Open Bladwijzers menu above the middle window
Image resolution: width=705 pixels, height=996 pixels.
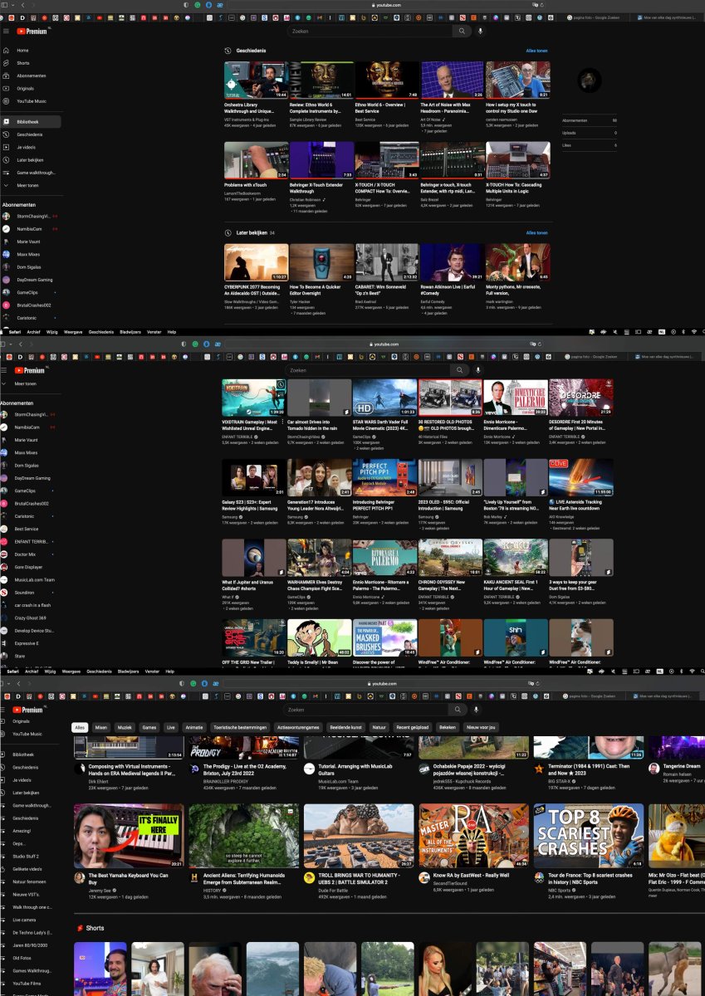pyautogui.click(x=131, y=331)
